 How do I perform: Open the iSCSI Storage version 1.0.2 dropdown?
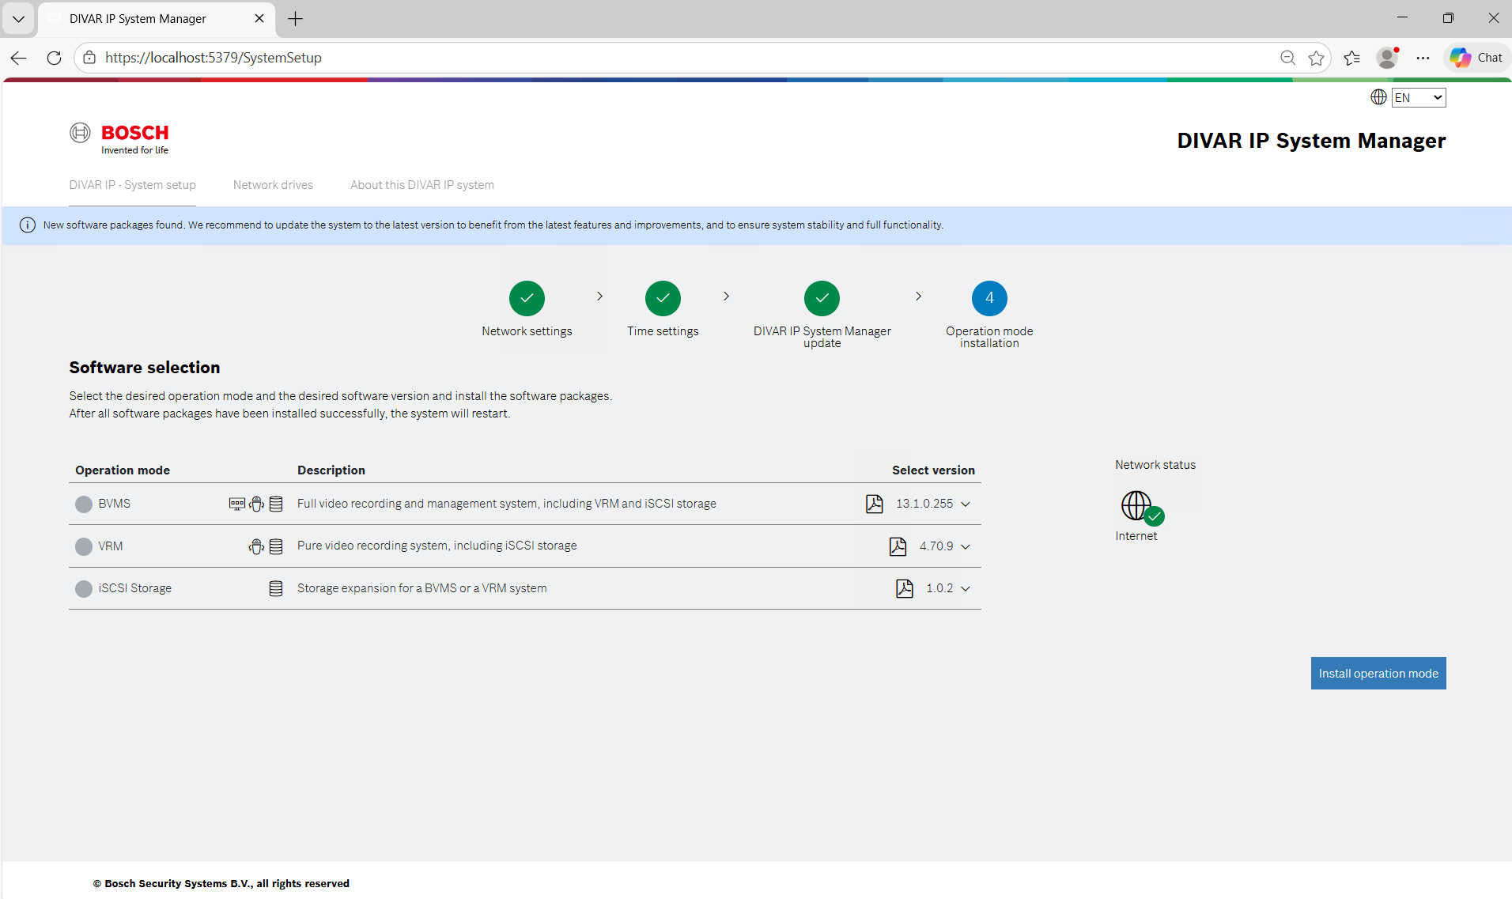[966, 588]
